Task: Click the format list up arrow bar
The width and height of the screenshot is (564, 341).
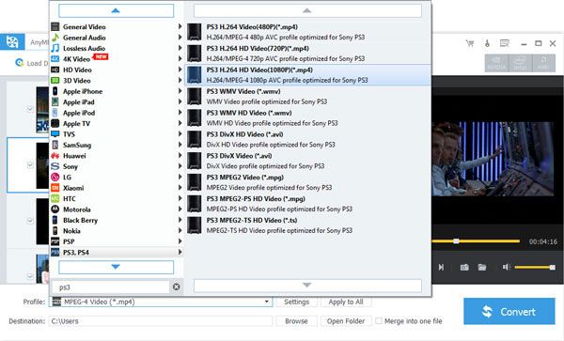Action: pos(307,10)
